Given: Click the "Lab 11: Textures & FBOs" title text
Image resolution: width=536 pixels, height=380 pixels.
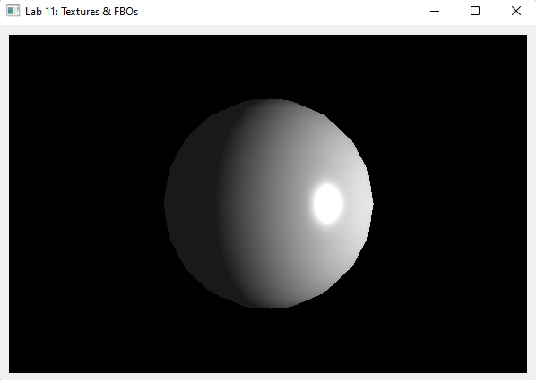Looking at the screenshot, I should coord(82,12).
